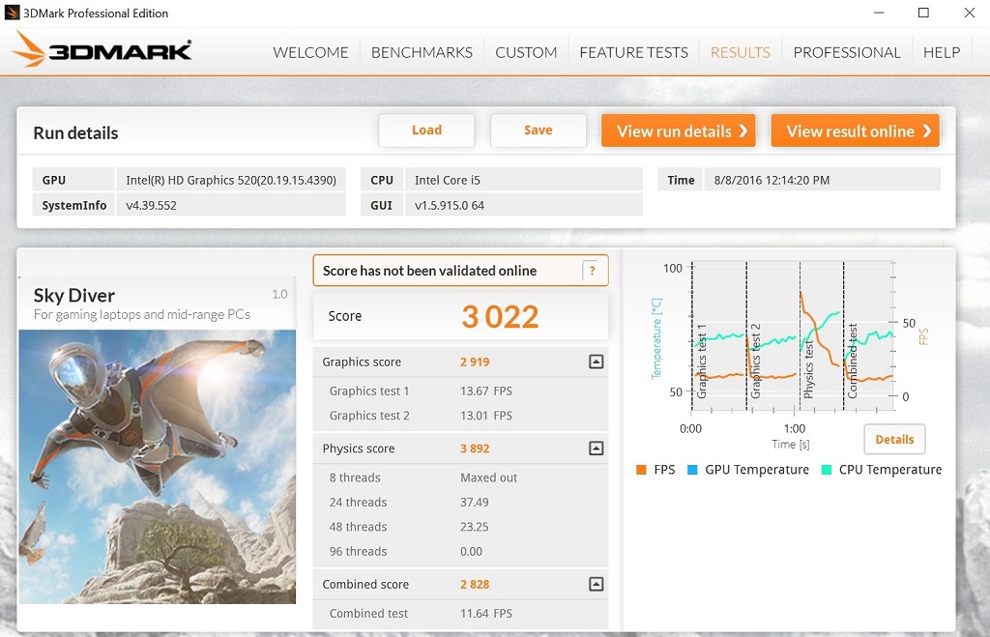Click the 96 threads row label
This screenshot has height=637, width=990.
(x=358, y=552)
